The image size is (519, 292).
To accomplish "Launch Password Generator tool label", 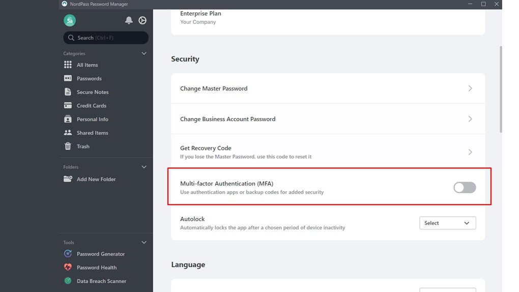I will [x=101, y=254].
